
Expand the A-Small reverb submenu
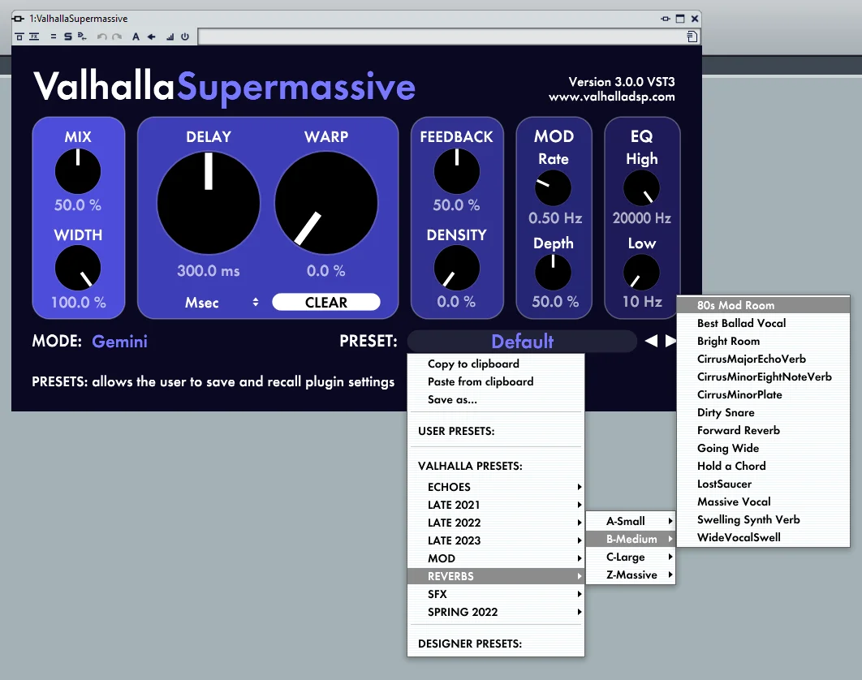pos(631,521)
